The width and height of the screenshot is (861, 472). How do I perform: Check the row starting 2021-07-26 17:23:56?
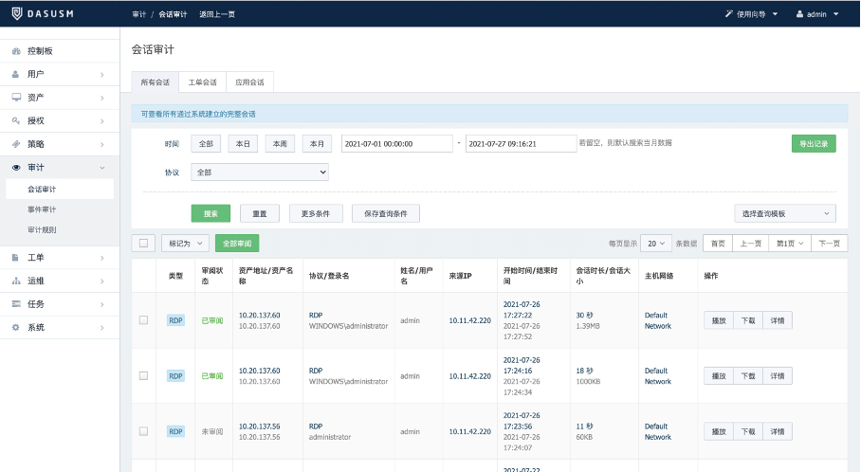click(x=143, y=431)
